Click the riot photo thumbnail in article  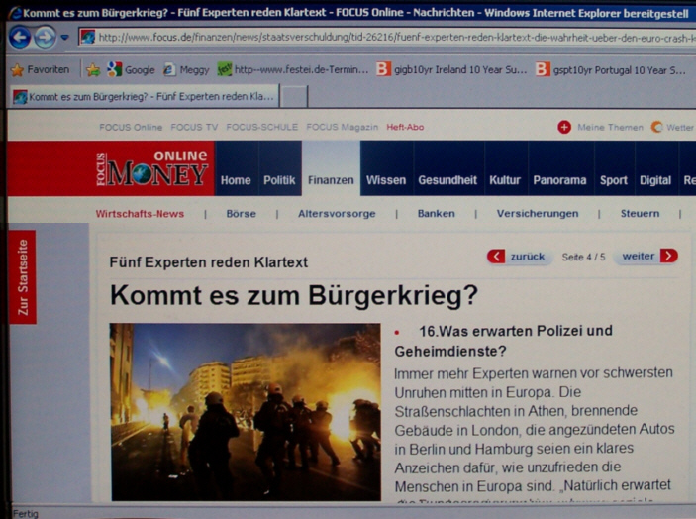(245, 411)
